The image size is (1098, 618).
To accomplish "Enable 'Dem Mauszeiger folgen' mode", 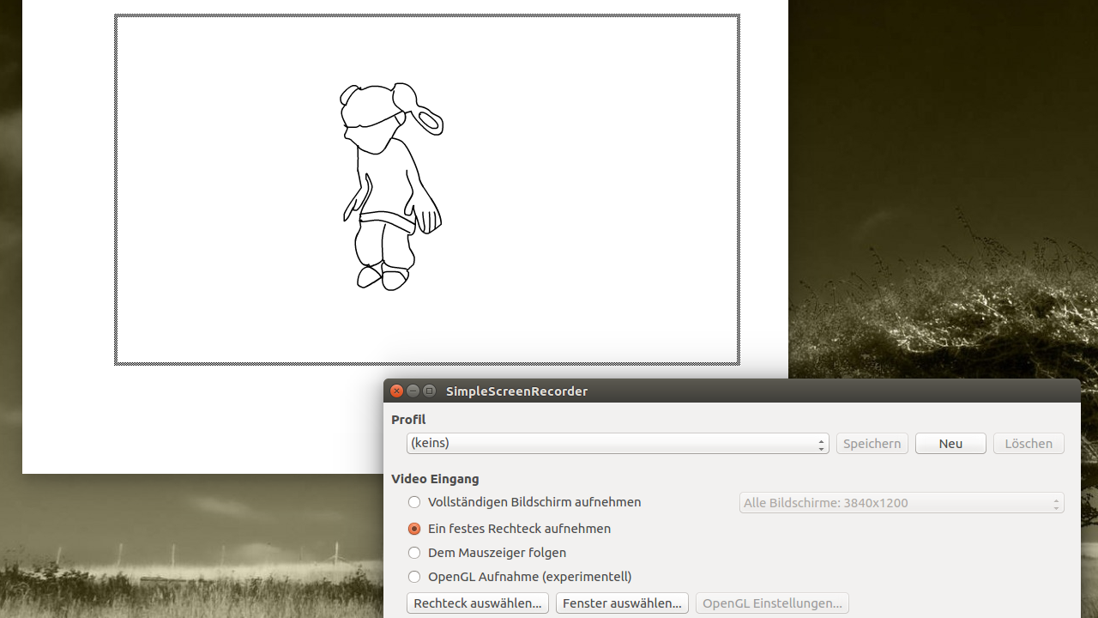I will (414, 553).
